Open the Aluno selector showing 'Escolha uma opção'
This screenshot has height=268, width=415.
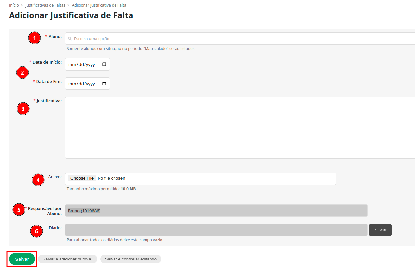click(163, 39)
